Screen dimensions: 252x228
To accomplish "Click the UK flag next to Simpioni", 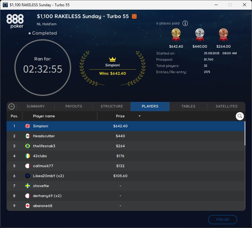I will coord(27,126).
